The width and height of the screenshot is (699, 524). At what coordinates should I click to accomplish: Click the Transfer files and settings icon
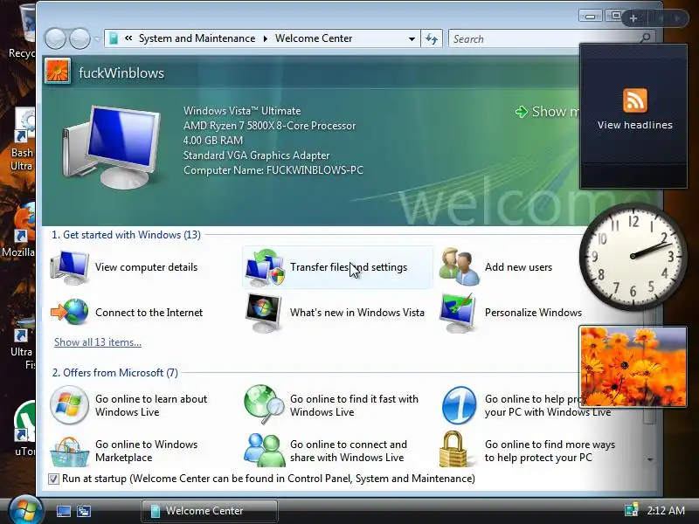coord(265,267)
